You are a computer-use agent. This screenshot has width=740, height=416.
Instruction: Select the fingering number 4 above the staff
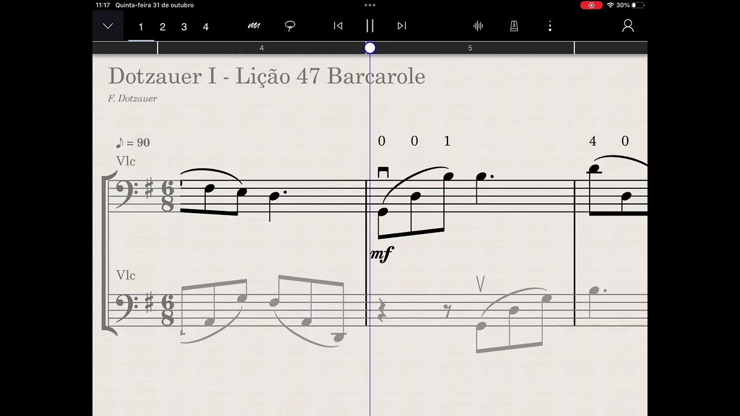click(x=593, y=141)
